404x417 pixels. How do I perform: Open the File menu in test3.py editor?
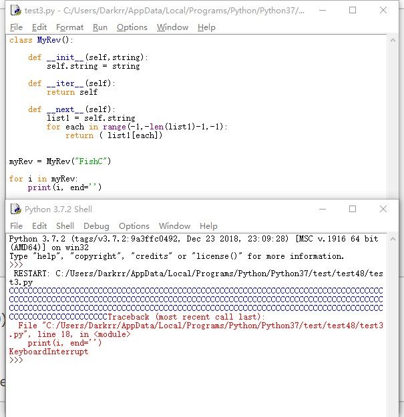pyautogui.click(x=16, y=27)
